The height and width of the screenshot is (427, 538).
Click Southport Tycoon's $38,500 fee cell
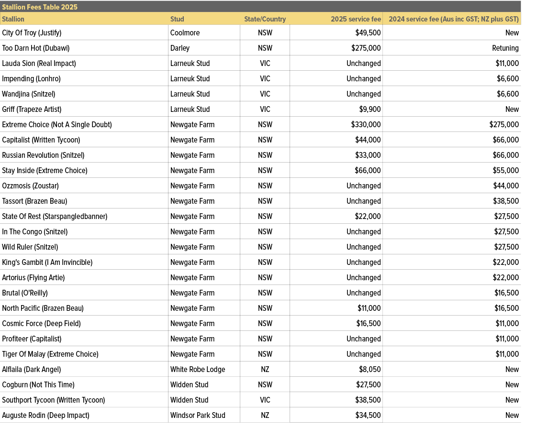(366, 400)
